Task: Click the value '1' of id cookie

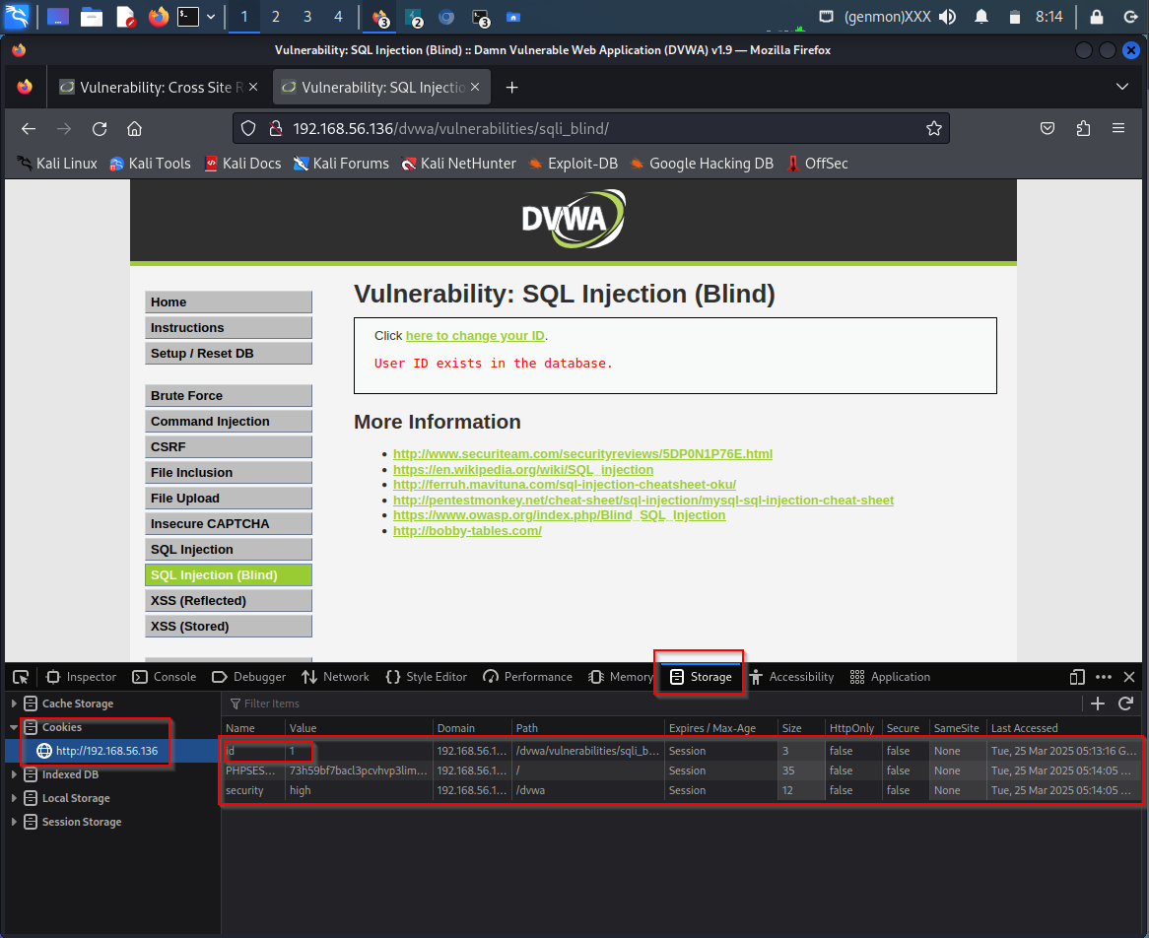Action: 292,751
